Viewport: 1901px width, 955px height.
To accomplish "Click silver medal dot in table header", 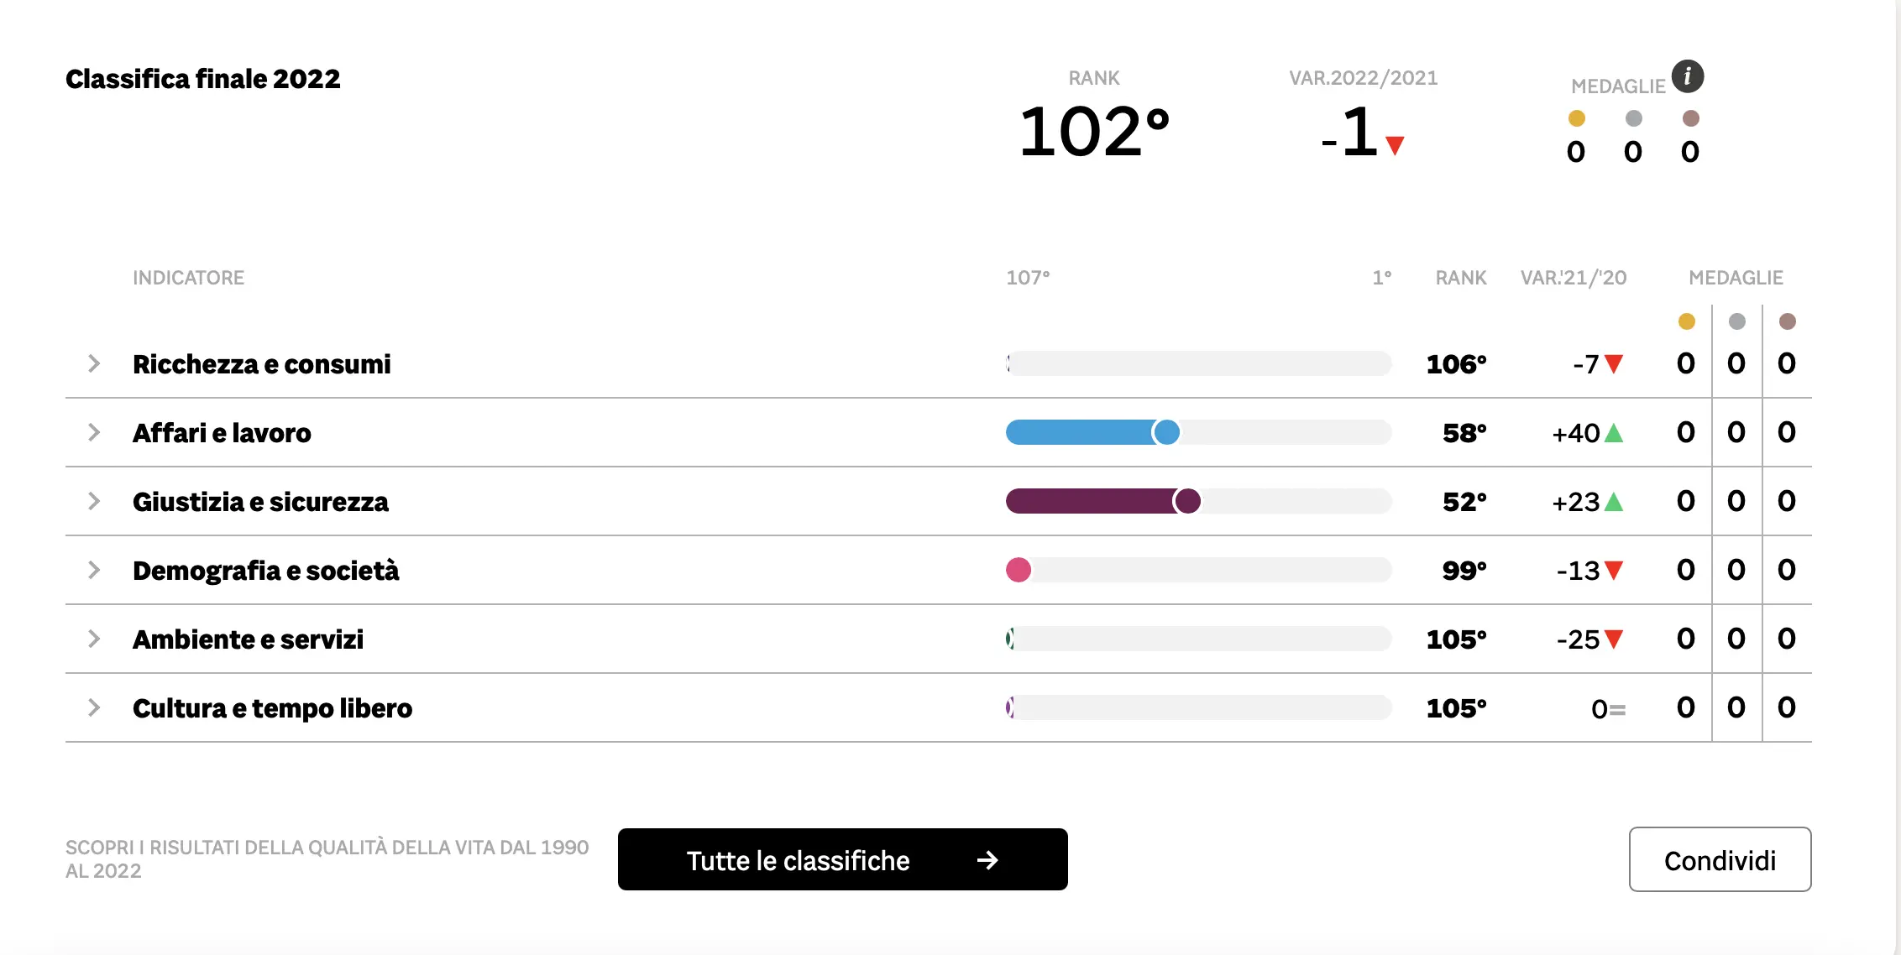I will point(1736,321).
